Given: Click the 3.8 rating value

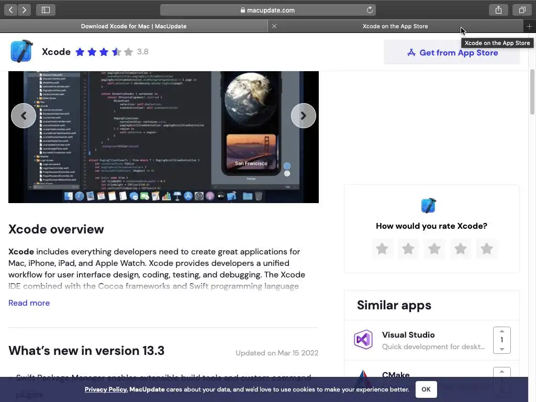Looking at the screenshot, I should pyautogui.click(x=142, y=52).
